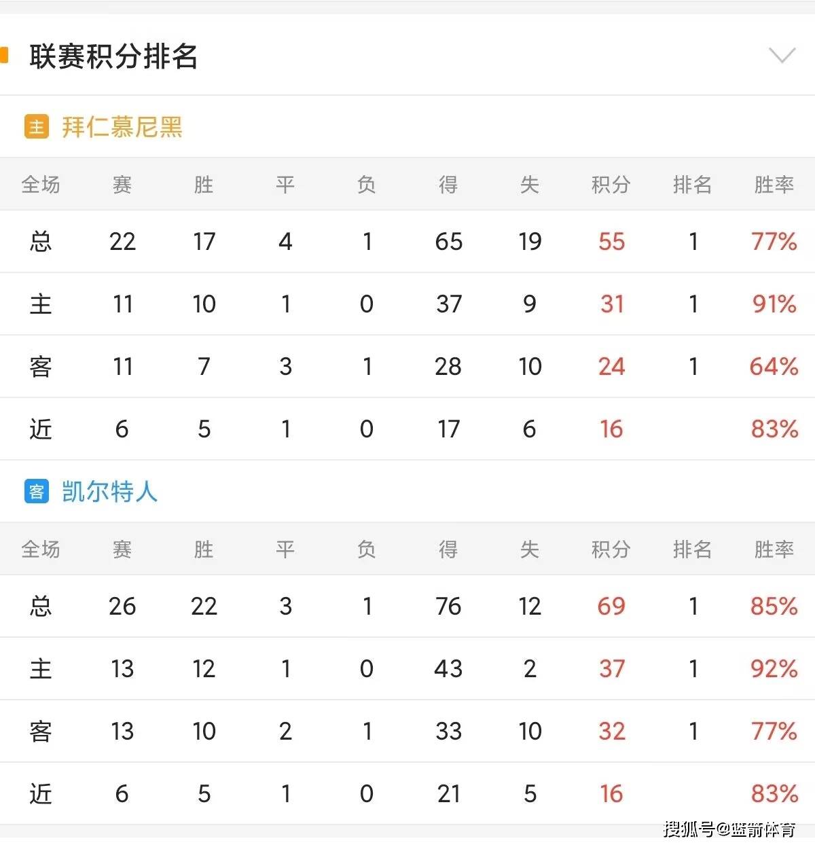
Task: Click the orange 主 badge beside 拜仁慕尼黑
Action: 37,126
